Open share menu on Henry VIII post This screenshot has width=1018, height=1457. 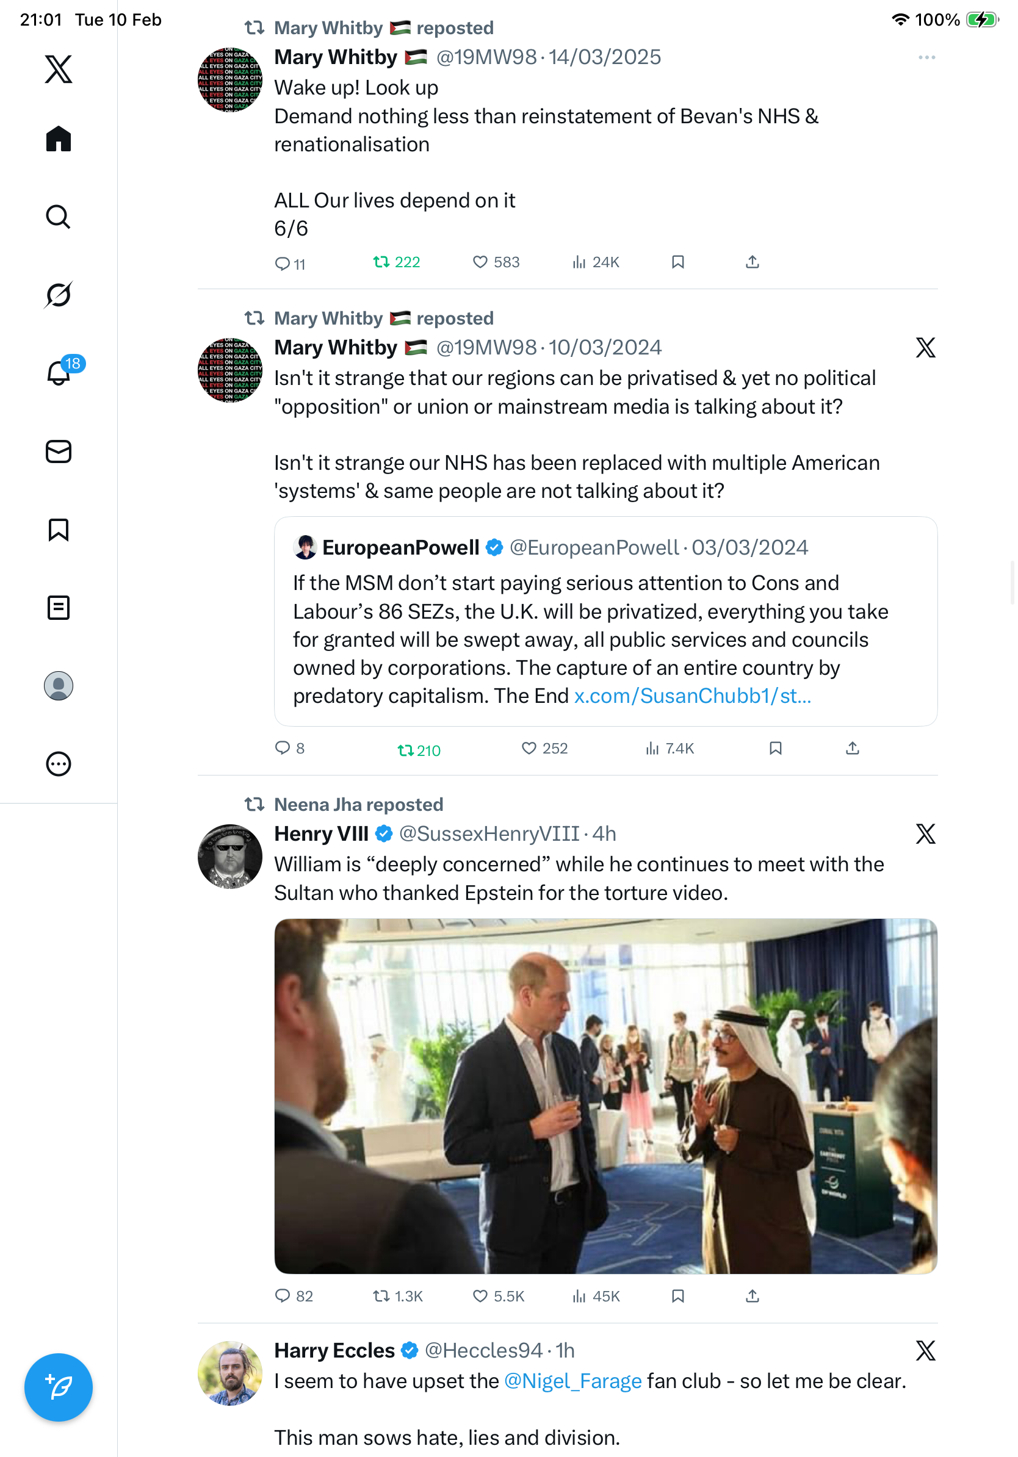[x=752, y=1296]
